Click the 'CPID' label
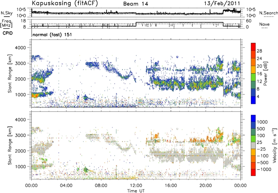 coord(8,33)
